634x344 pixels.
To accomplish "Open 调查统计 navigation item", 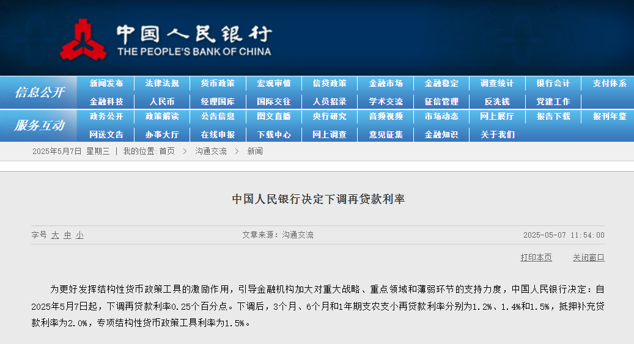I will [x=497, y=84].
